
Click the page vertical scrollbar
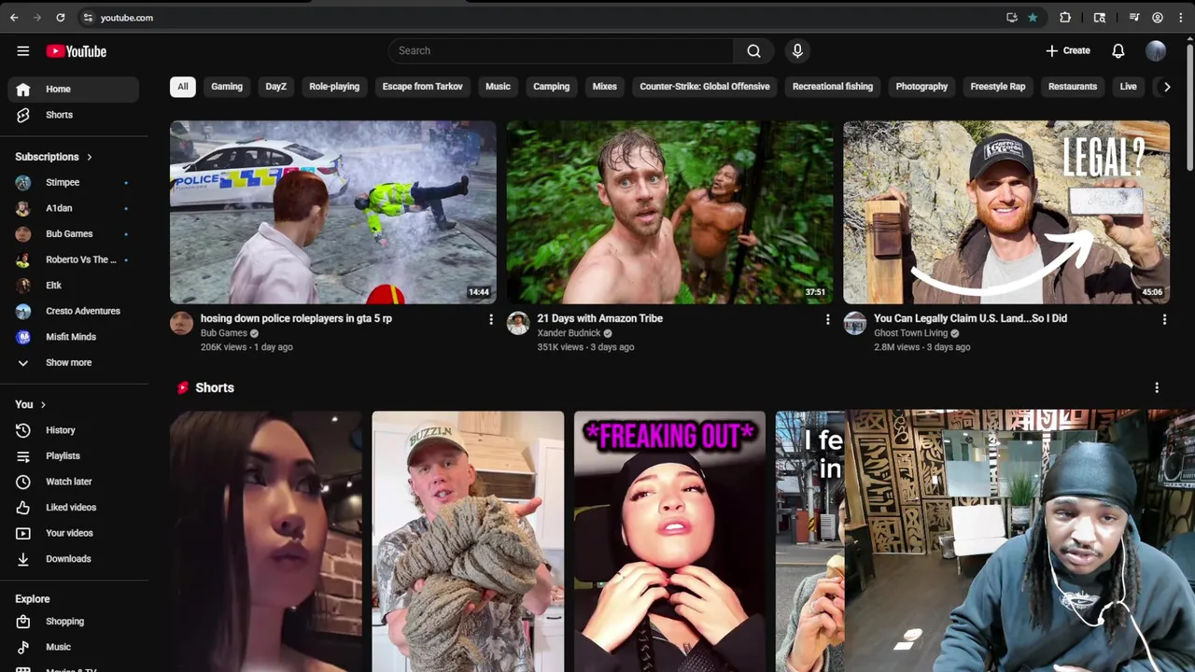point(1190,107)
